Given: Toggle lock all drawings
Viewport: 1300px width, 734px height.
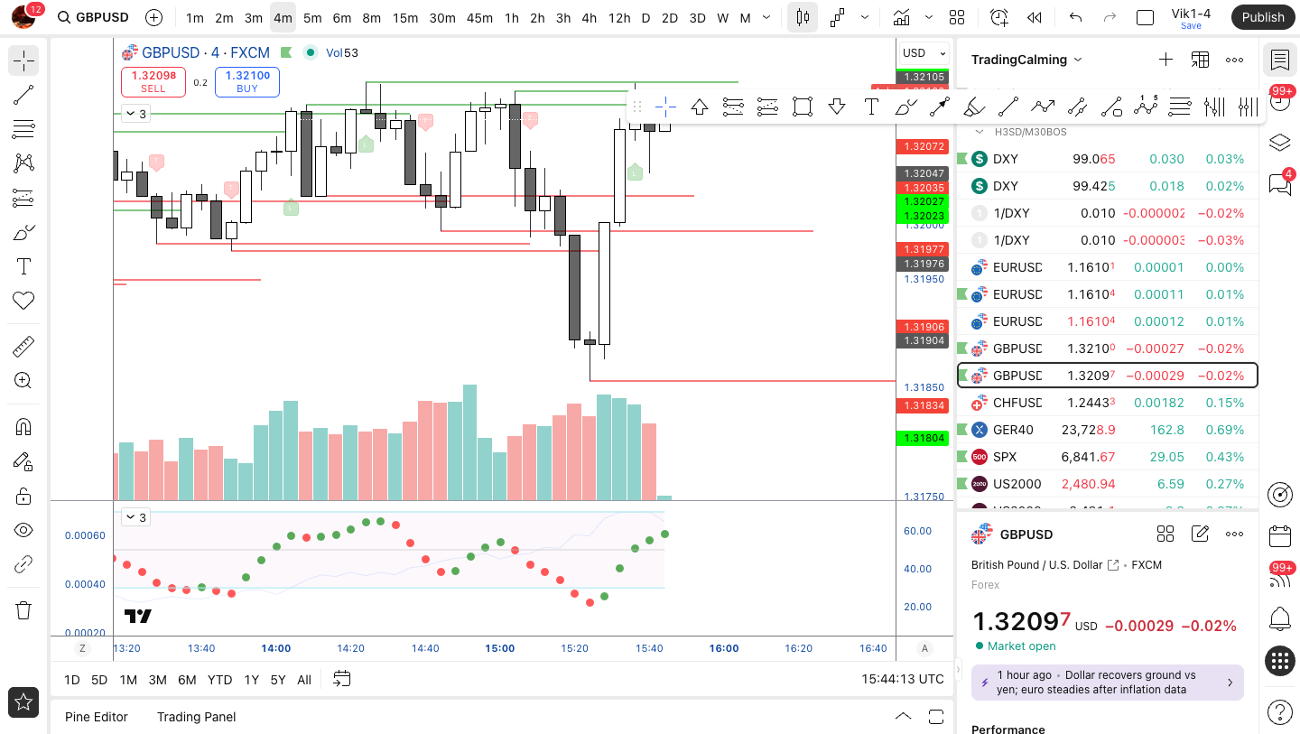Looking at the screenshot, I should click(23, 496).
